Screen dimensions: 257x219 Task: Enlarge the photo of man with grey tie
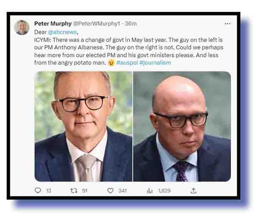pyautogui.click(x=84, y=126)
